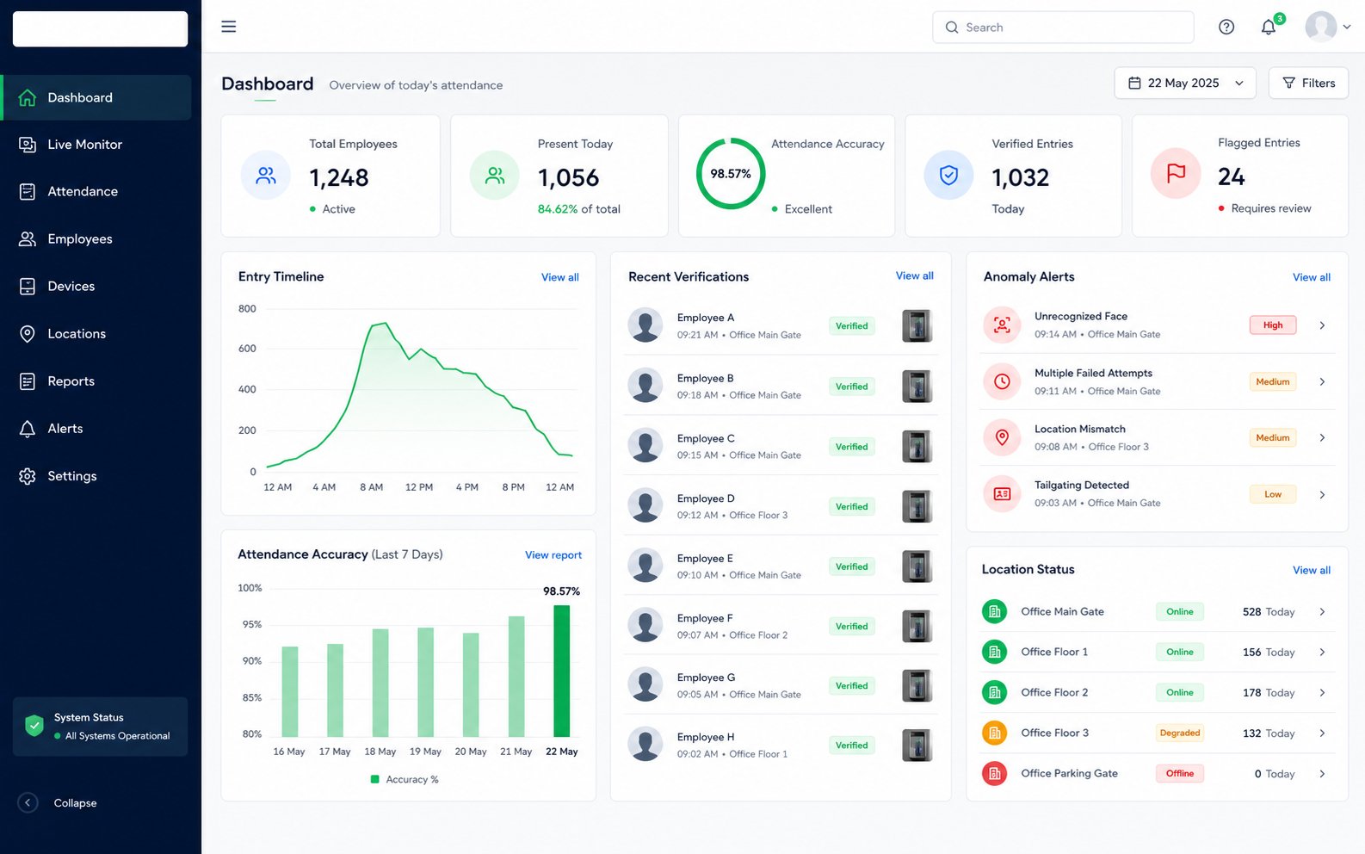Open the help question mark icon
The height and width of the screenshot is (854, 1365).
coord(1226,27)
